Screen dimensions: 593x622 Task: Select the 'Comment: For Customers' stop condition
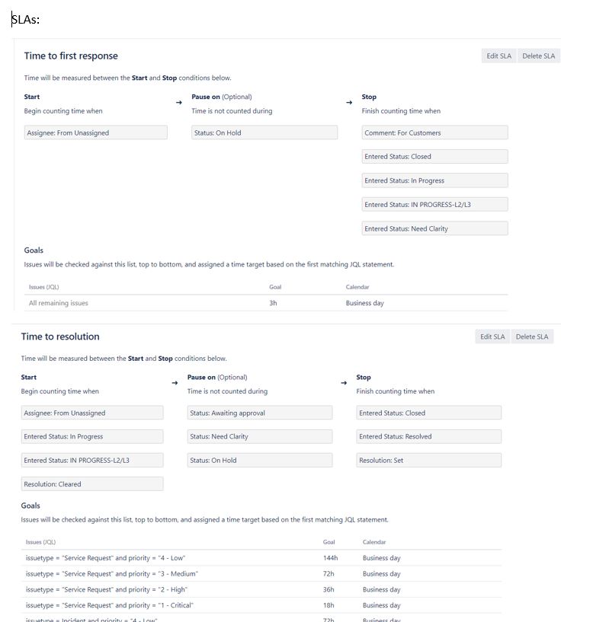click(435, 132)
